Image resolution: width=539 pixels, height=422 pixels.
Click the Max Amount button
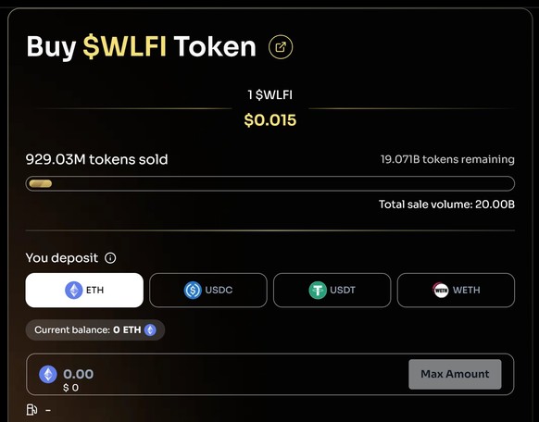point(455,374)
